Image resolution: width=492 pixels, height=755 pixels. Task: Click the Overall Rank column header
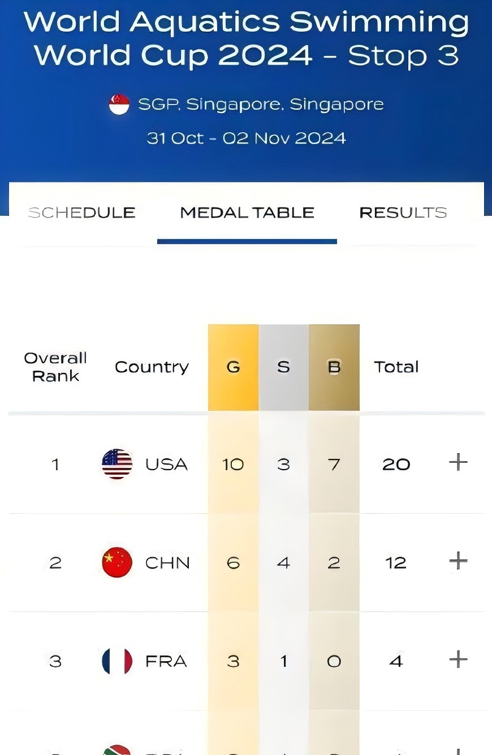point(55,367)
